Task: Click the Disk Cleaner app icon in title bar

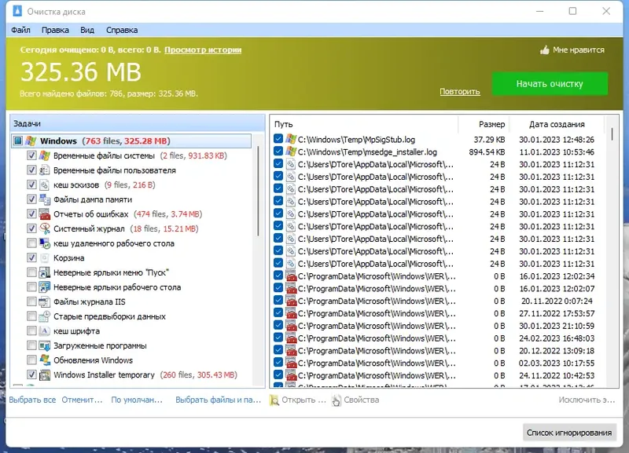Action: pos(17,11)
